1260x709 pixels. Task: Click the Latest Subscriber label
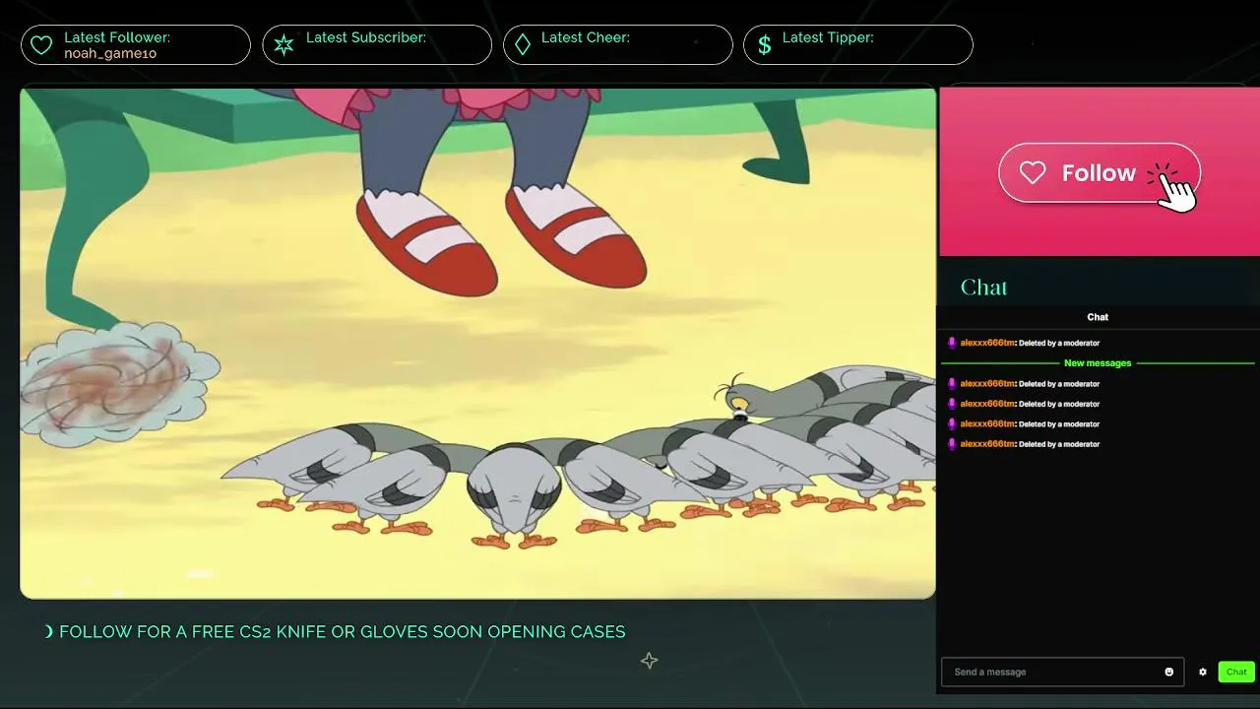365,37
